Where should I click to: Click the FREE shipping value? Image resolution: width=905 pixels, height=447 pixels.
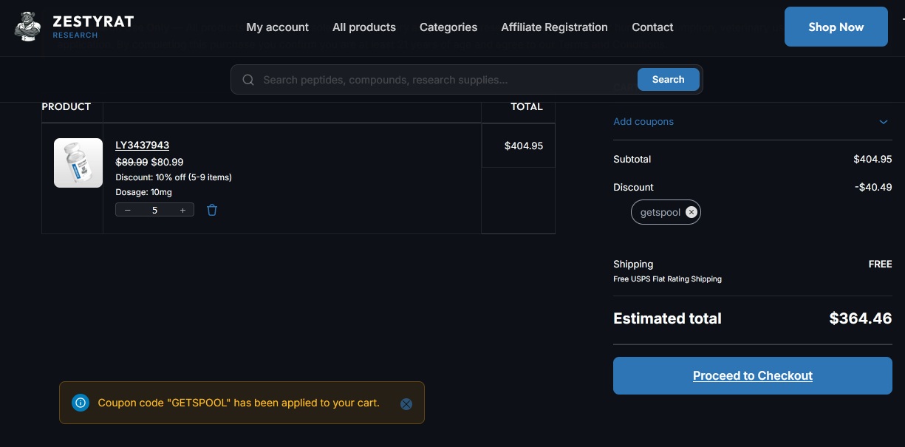point(881,264)
